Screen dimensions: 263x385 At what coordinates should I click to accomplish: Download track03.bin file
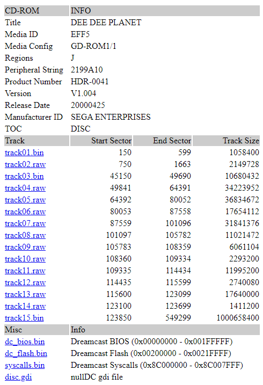coord(24,176)
